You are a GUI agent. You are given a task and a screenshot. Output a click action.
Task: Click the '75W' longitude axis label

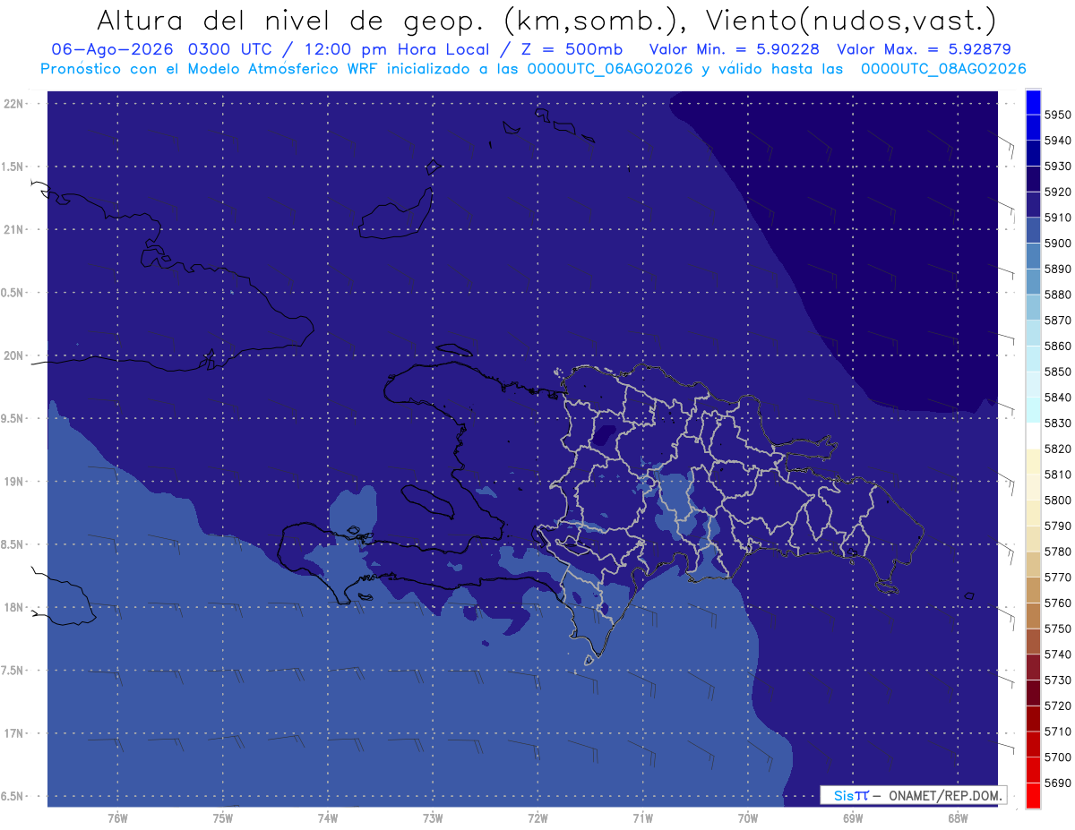click(x=222, y=817)
